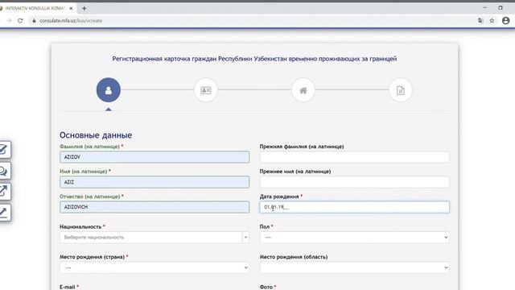The height and width of the screenshot is (290, 515).
Task: Bookmark this page with star icon
Action: [492, 20]
